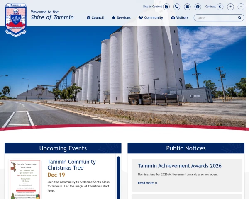
Task: Open the Visitors menu
Action: (179, 17)
